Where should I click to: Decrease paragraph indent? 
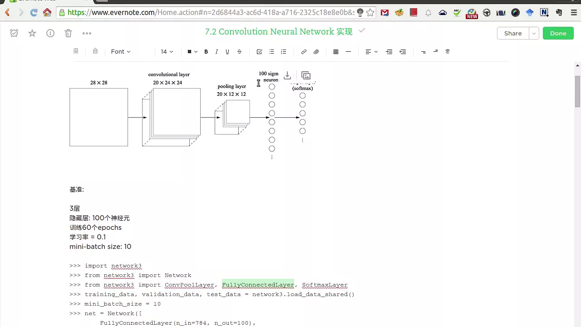tap(403, 52)
